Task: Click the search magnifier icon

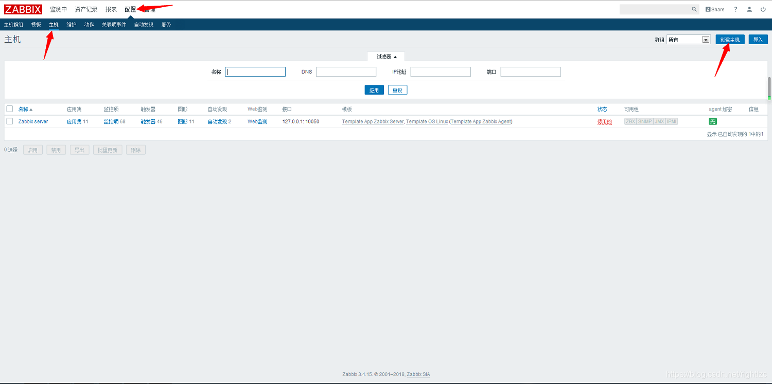Action: (x=694, y=9)
